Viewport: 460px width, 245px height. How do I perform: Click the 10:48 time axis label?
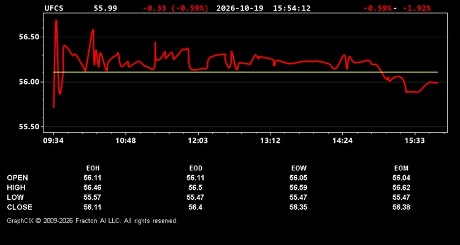coord(126,141)
